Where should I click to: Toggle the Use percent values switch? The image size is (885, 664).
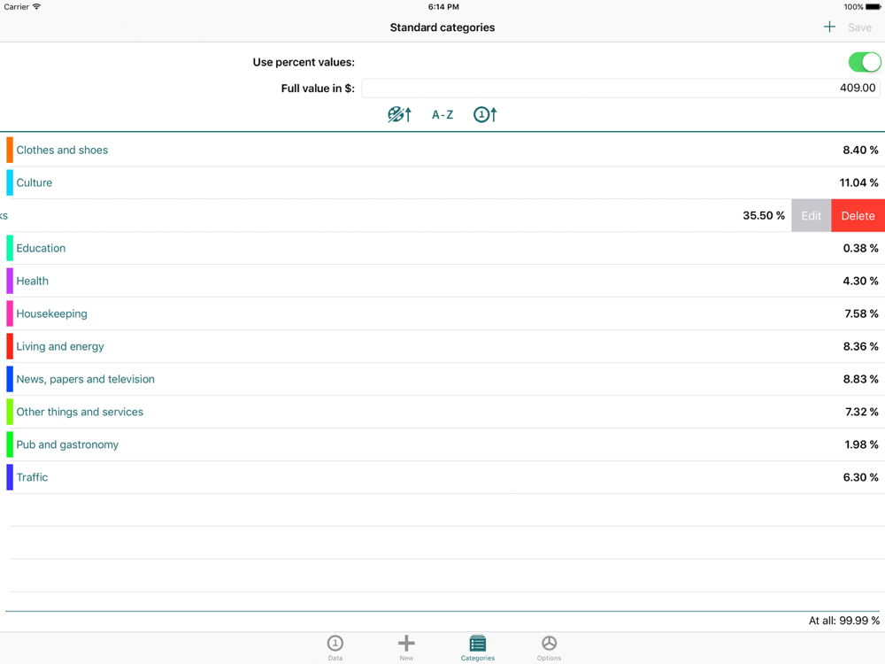(x=864, y=62)
